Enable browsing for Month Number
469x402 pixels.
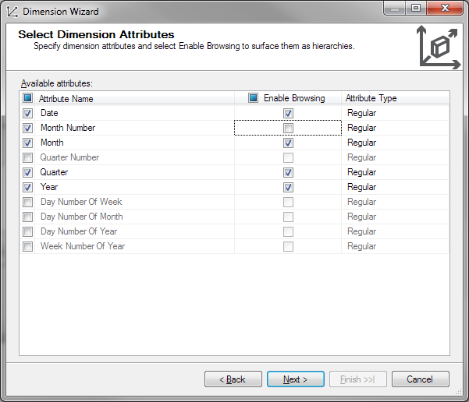tap(289, 129)
